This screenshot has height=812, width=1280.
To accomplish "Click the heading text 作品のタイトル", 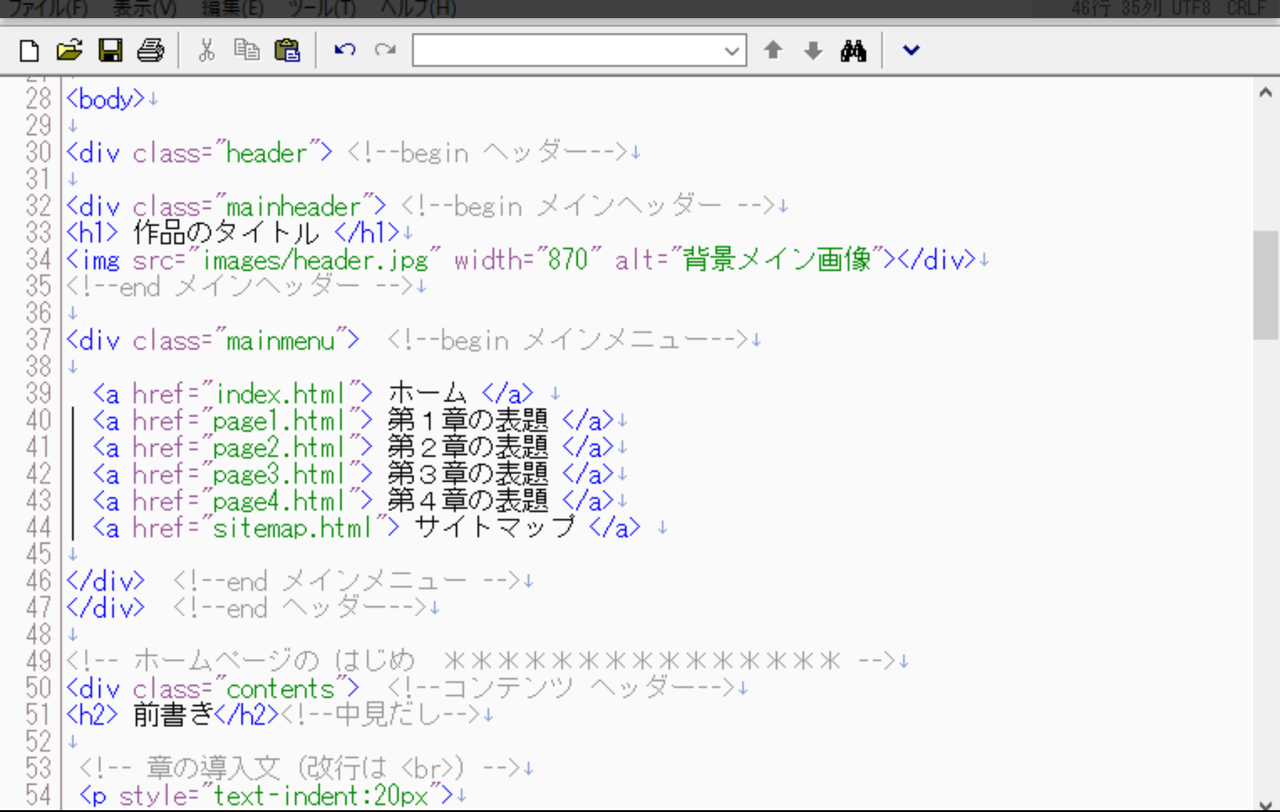I will pos(226,233).
